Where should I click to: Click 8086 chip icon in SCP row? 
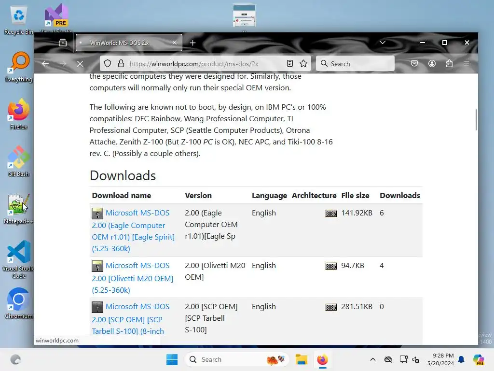pos(331,307)
